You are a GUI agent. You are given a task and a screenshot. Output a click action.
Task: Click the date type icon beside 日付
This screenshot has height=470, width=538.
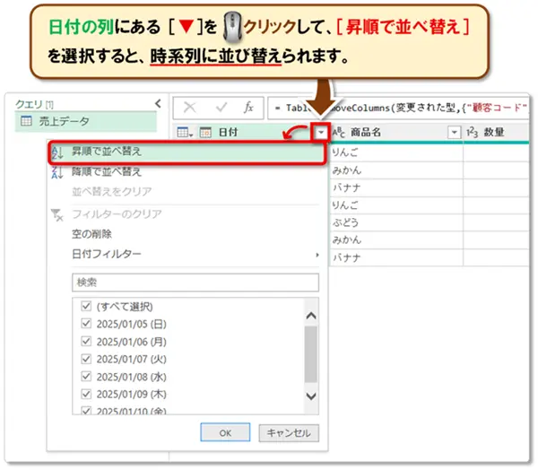pyautogui.click(x=205, y=132)
